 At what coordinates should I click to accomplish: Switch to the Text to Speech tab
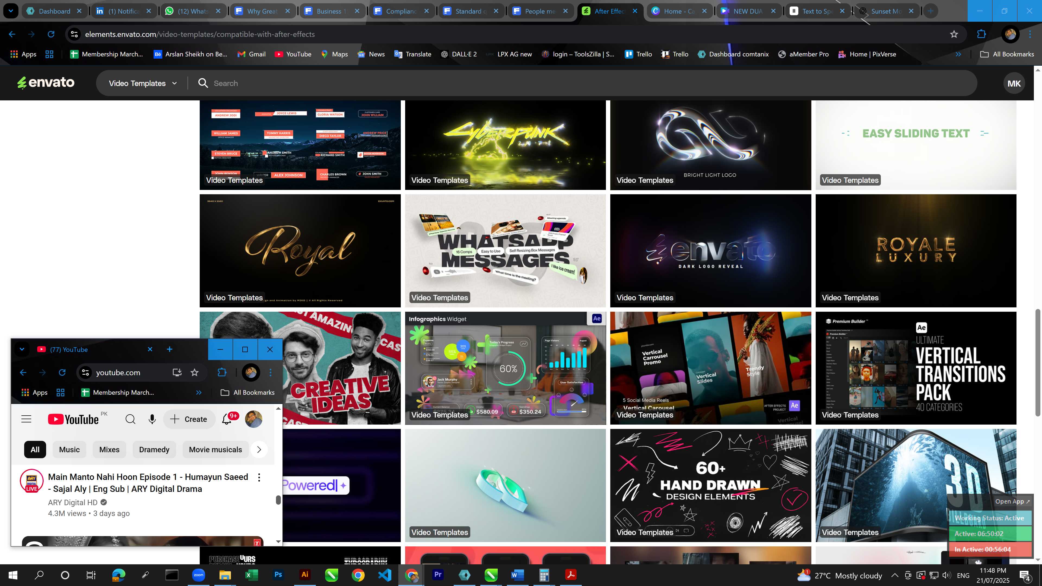pyautogui.click(x=817, y=11)
